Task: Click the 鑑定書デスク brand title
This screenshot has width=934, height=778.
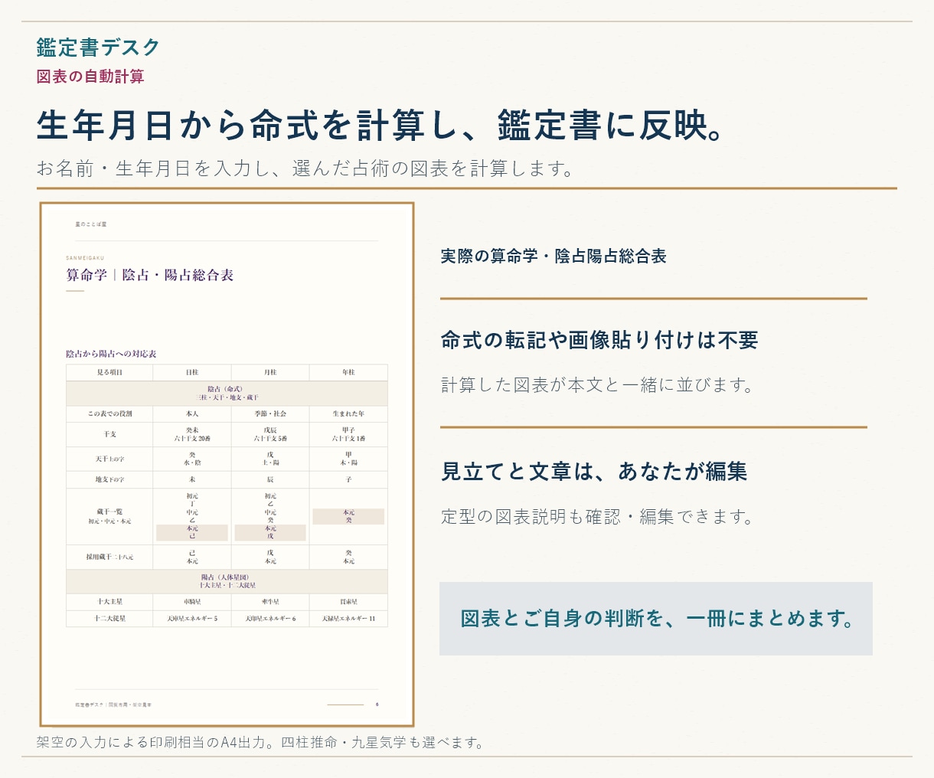Action: [x=98, y=47]
